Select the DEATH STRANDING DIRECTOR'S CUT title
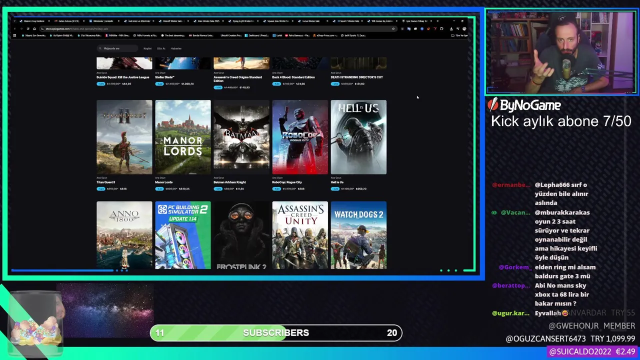This screenshot has height=360, width=640. coord(356,77)
